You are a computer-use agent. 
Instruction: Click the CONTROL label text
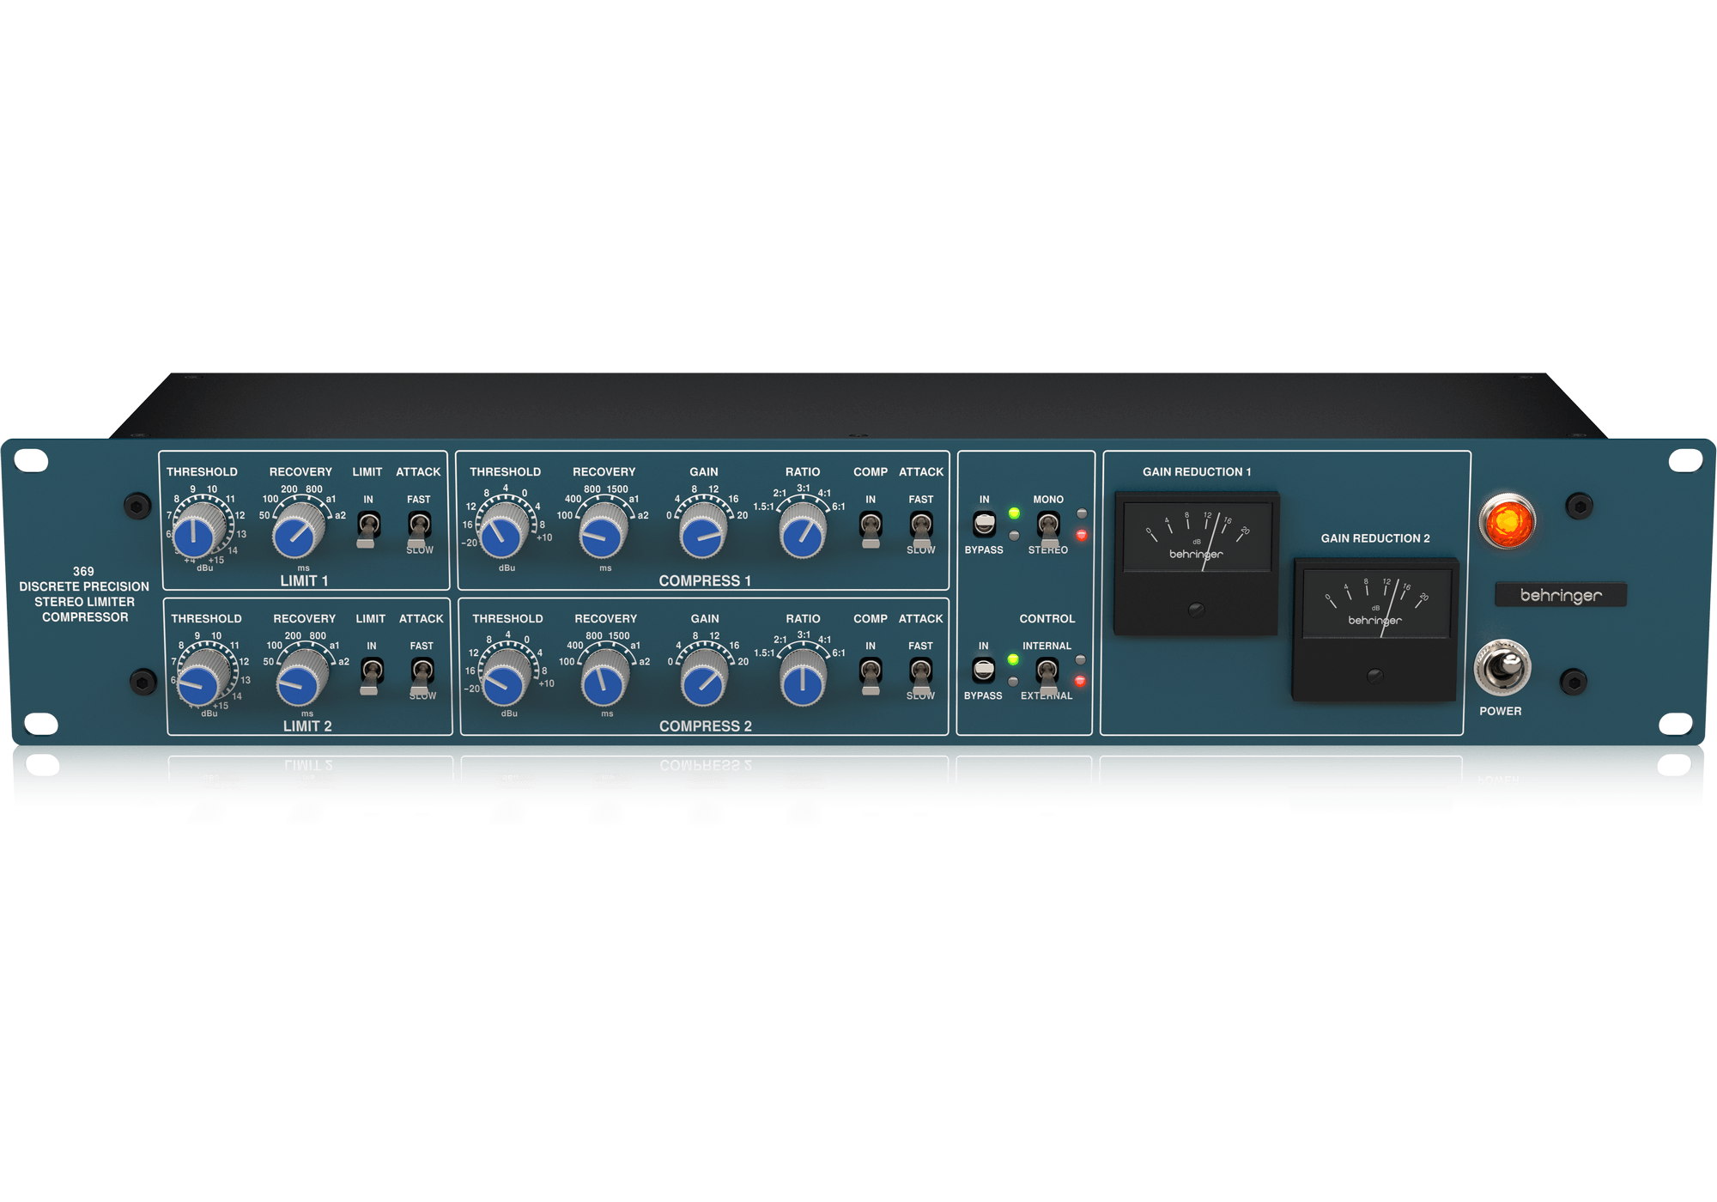point(1047,619)
